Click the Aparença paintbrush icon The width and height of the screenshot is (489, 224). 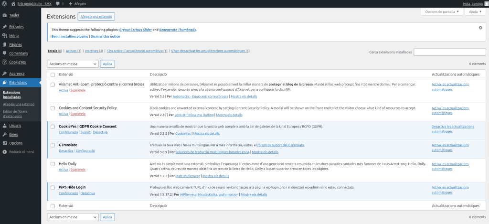pyautogui.click(x=4, y=74)
